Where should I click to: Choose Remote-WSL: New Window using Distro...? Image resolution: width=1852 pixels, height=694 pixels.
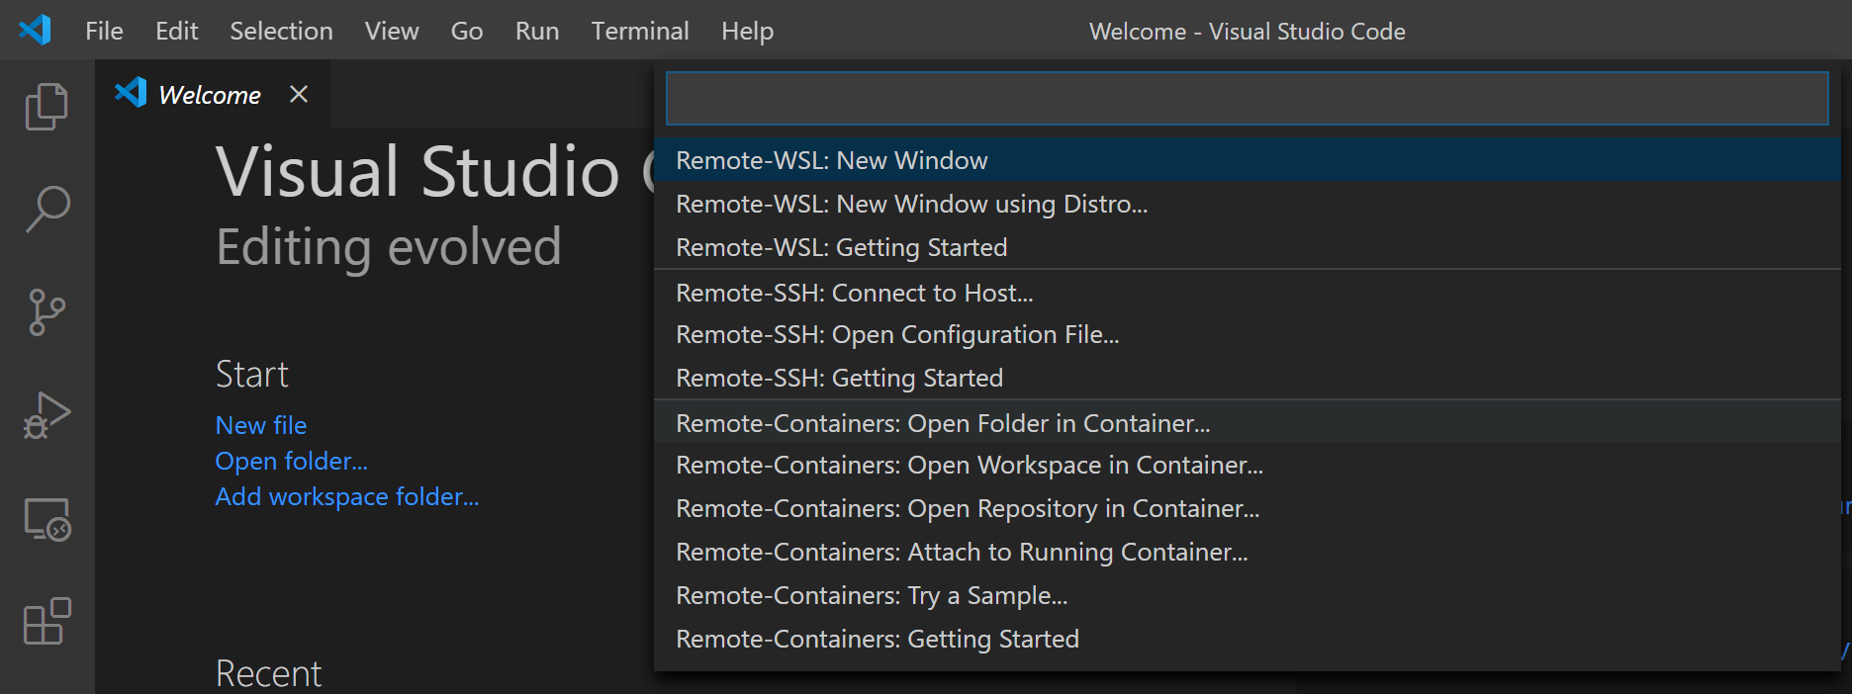[1247, 204]
